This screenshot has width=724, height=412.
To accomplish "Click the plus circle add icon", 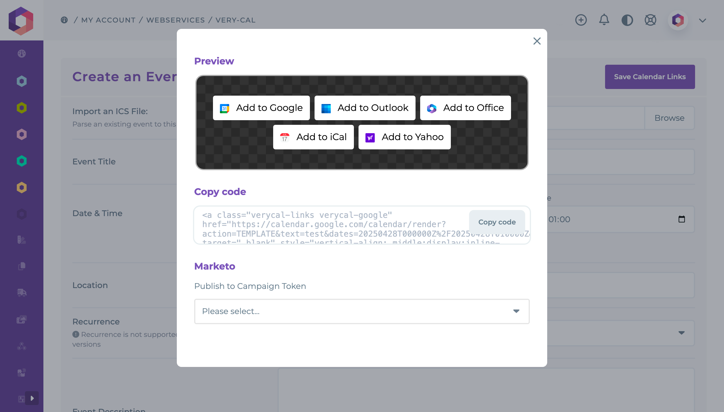I will point(581,20).
